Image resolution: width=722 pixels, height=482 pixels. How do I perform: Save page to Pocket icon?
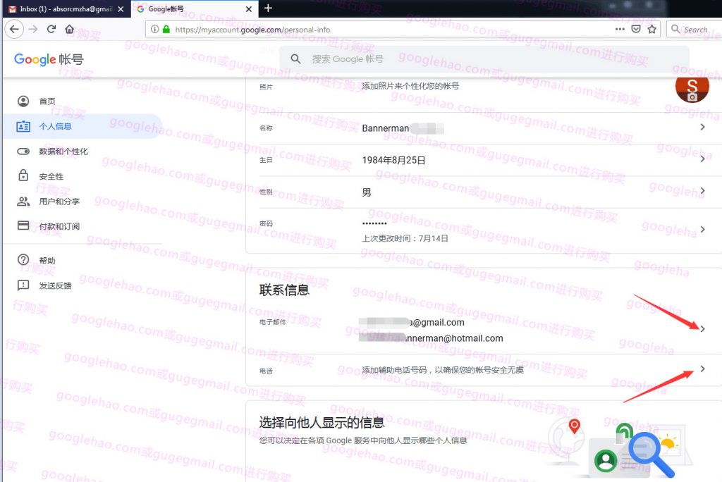[x=636, y=30]
